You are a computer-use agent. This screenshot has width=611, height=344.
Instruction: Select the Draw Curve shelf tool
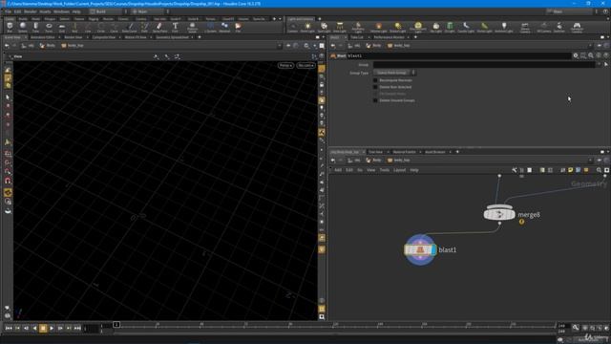point(130,27)
